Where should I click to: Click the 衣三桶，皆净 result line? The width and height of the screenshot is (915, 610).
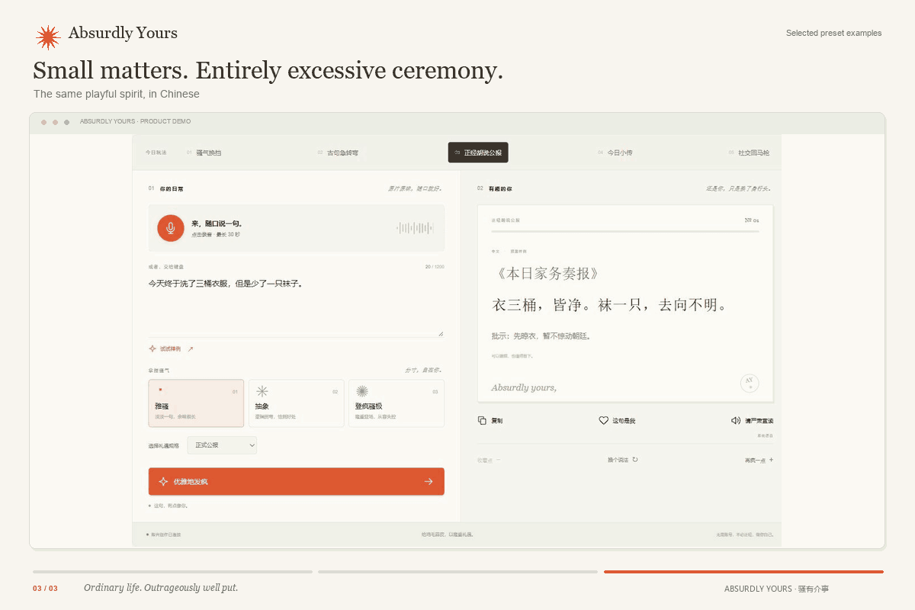610,305
